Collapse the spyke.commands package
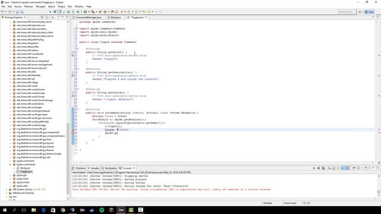381x214 pixels. [11, 165]
